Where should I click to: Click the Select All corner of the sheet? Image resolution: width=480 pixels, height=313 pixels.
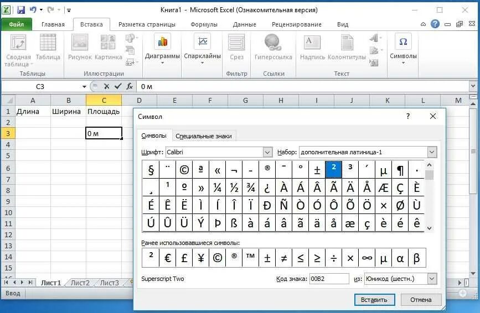pos(8,100)
